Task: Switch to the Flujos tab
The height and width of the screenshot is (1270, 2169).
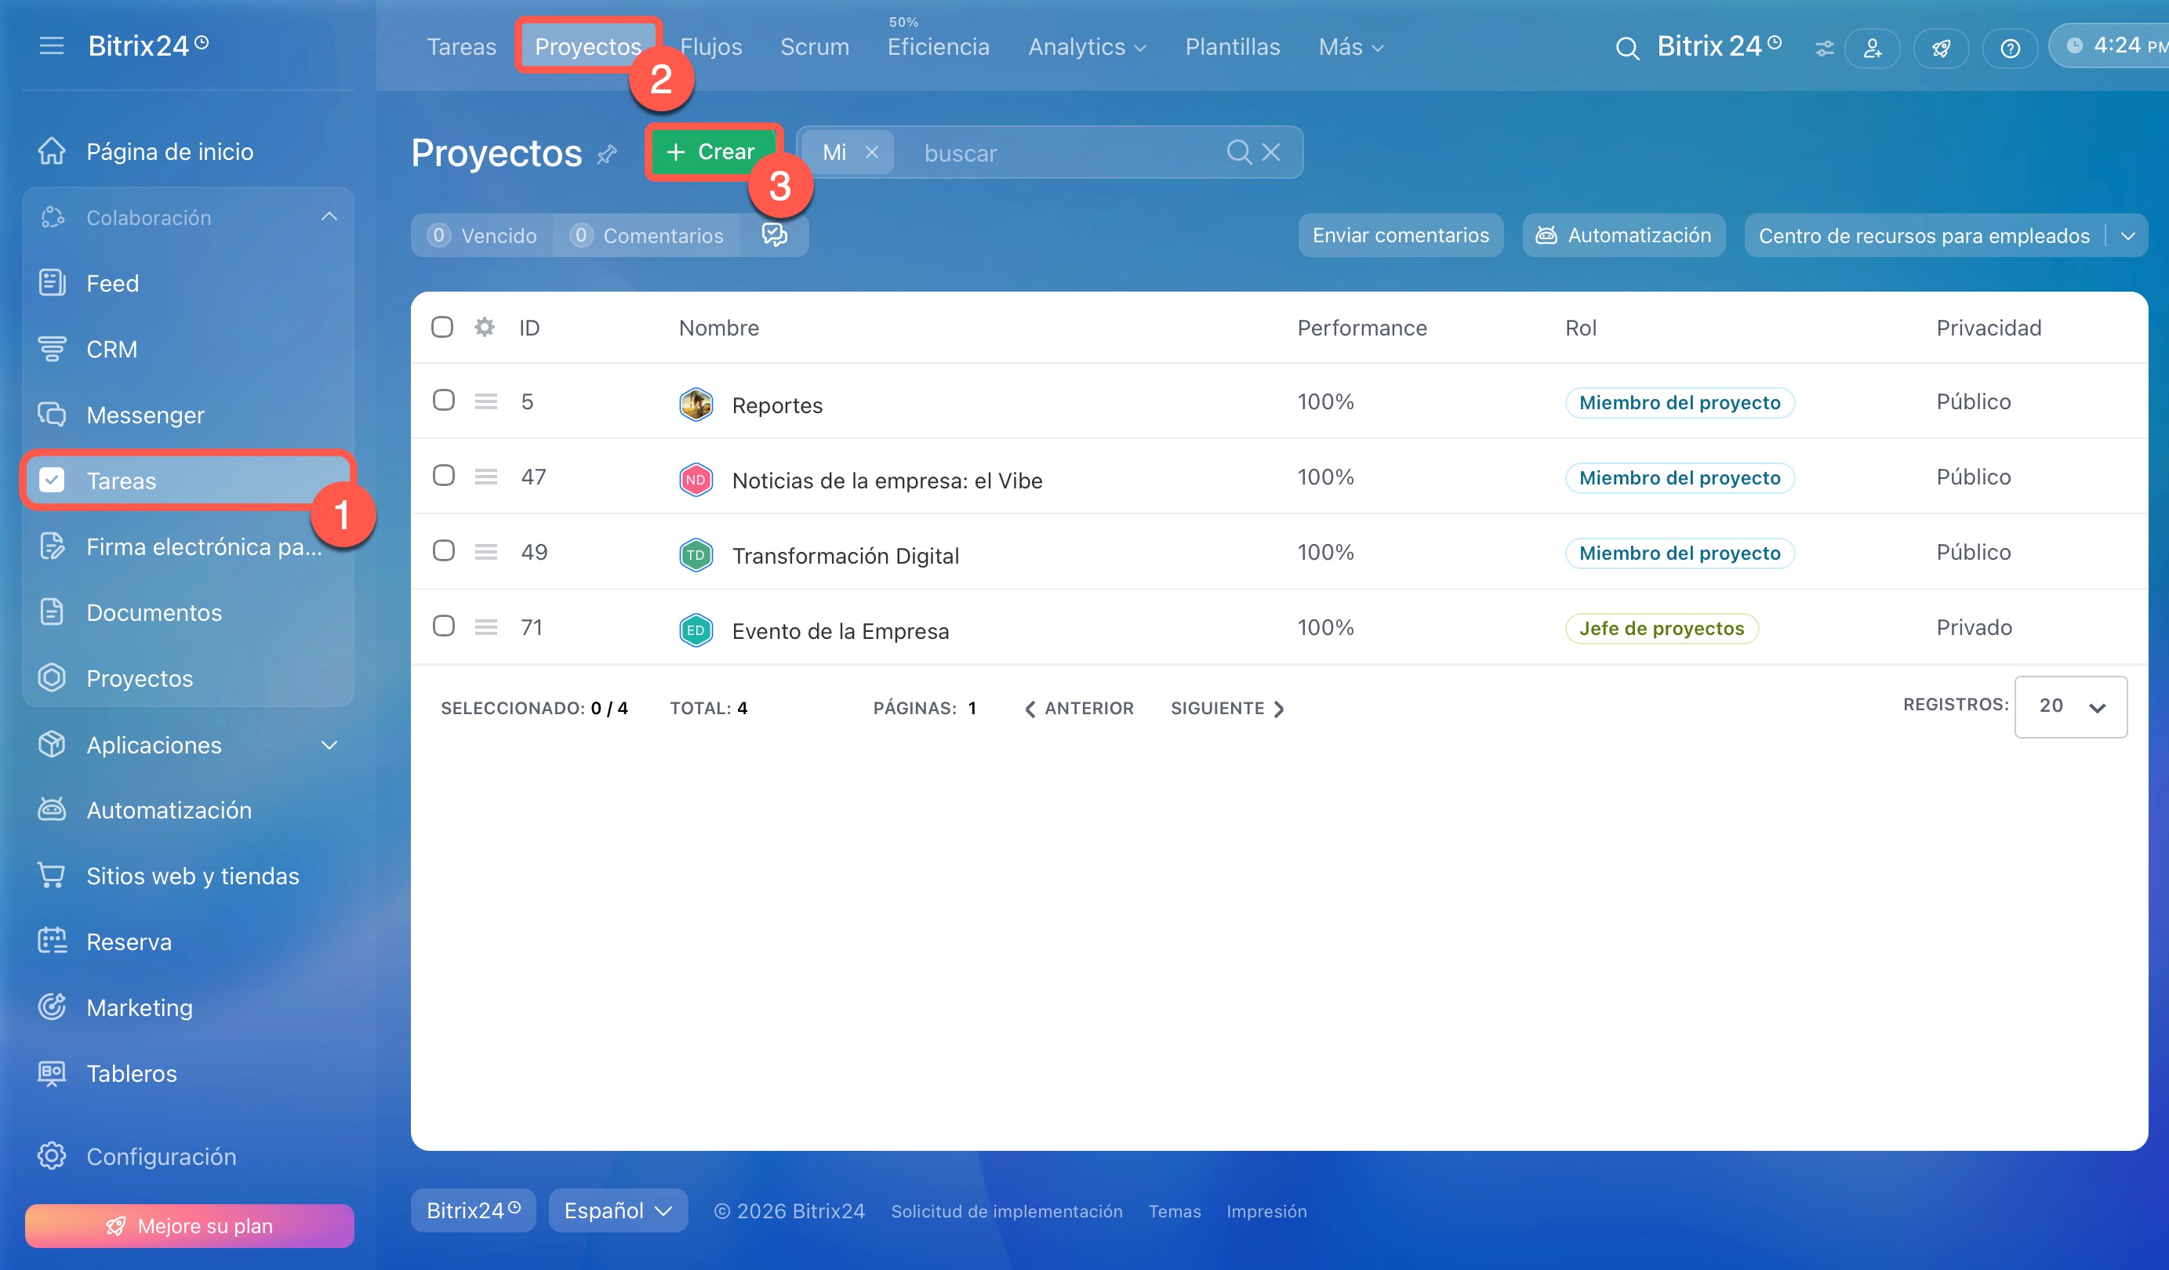Action: (x=711, y=46)
